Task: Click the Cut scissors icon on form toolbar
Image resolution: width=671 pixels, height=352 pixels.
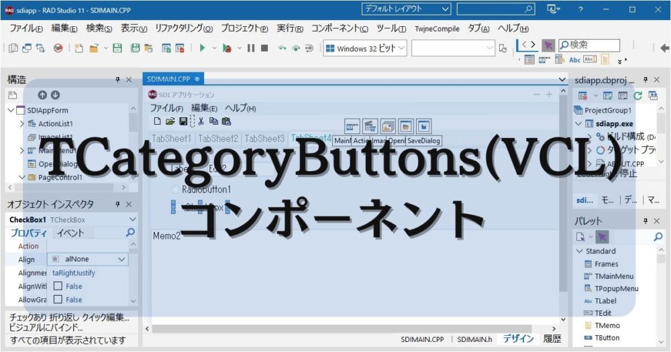Action: (200, 121)
